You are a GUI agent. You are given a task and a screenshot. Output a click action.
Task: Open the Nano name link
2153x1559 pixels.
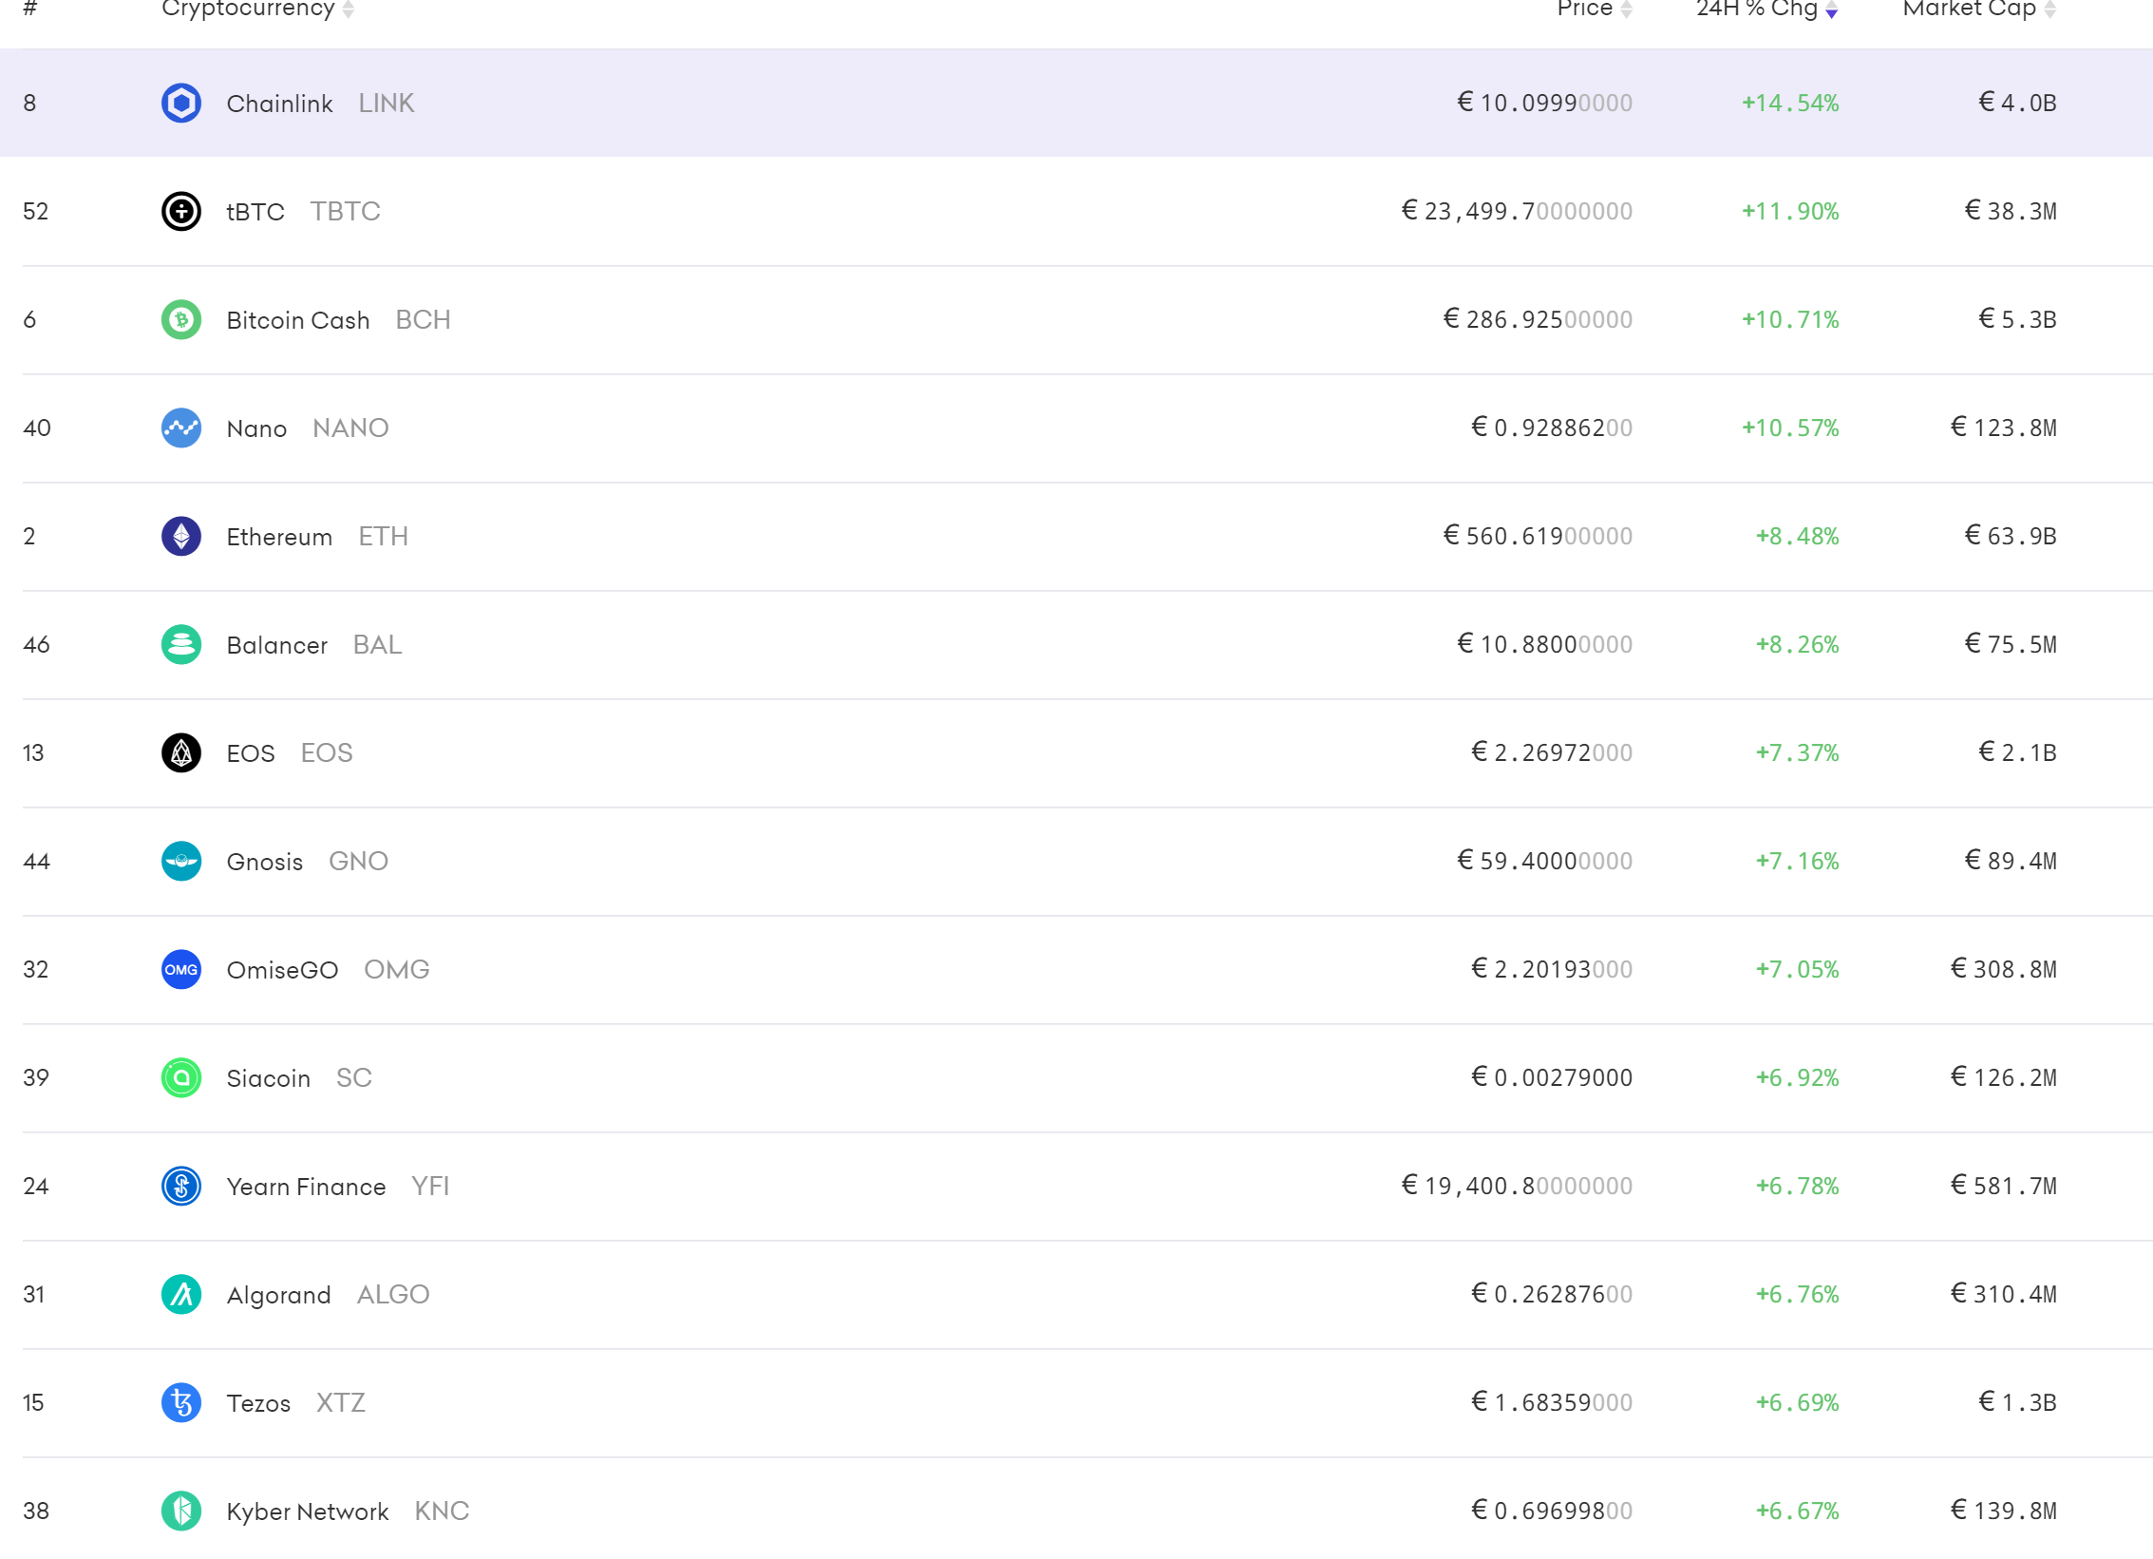(x=256, y=428)
